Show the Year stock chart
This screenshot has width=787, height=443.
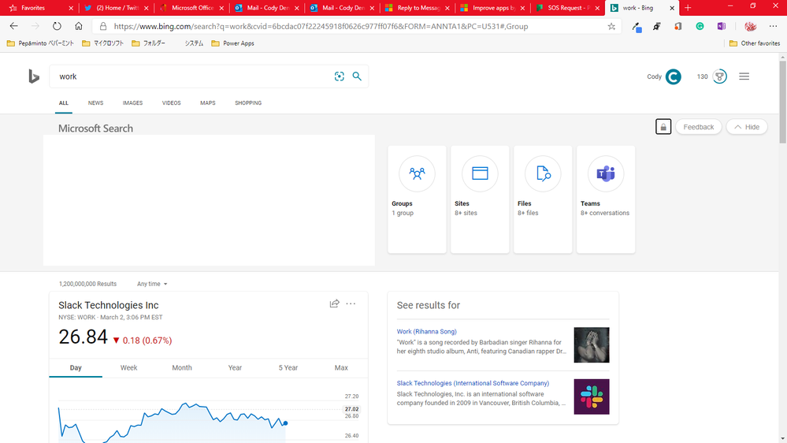tap(235, 367)
